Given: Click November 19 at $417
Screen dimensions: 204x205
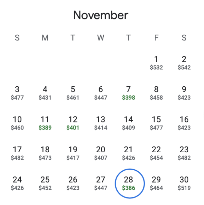Looking at the screenshot, I should (x=73, y=153).
